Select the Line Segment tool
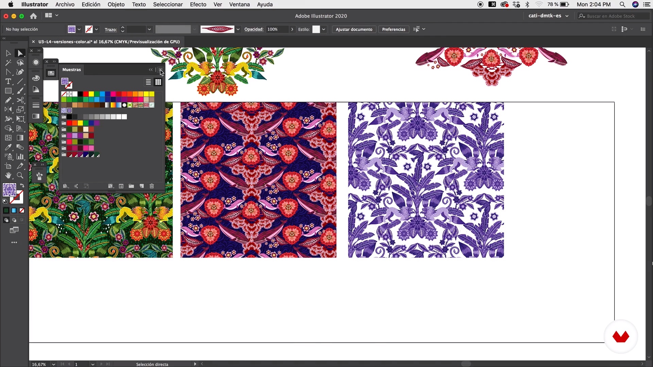This screenshot has width=653, height=367. tap(20, 82)
